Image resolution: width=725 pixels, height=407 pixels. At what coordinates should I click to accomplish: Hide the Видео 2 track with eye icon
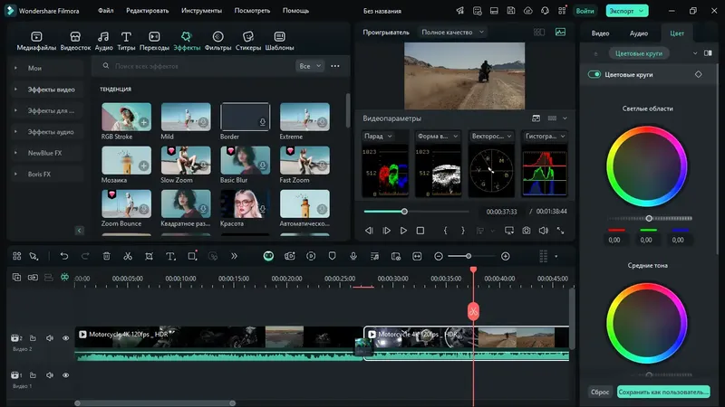click(x=65, y=338)
